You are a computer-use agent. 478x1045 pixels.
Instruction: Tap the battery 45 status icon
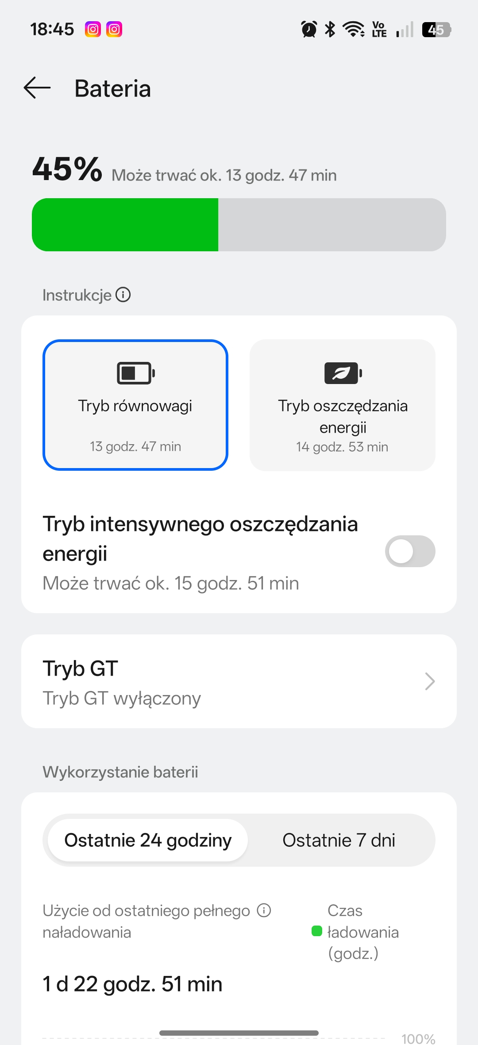pos(436,30)
